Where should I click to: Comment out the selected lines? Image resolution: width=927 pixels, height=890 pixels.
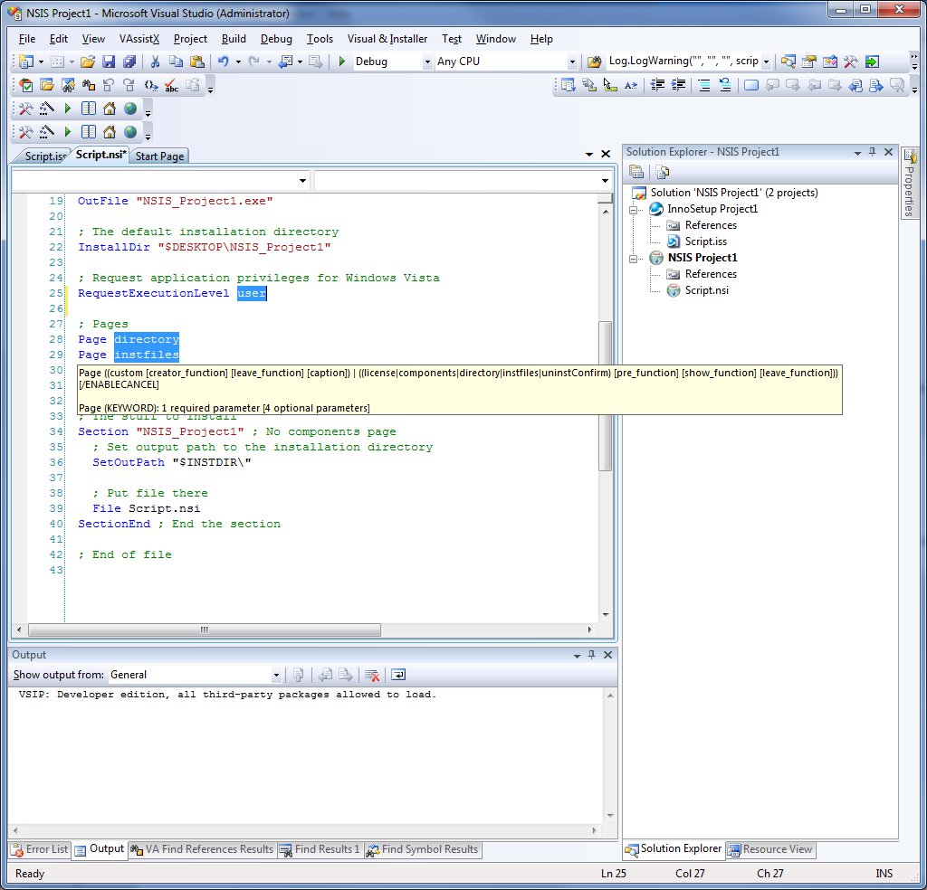(704, 86)
